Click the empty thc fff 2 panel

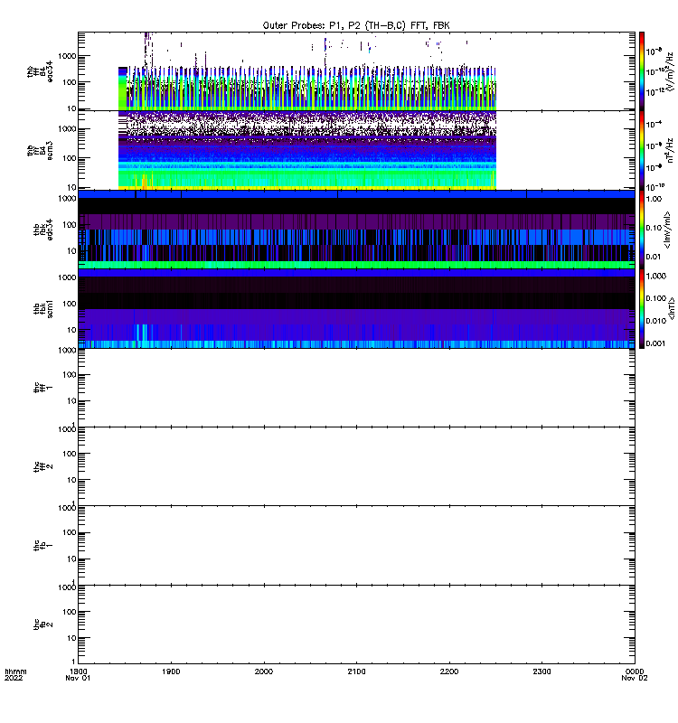point(356,466)
